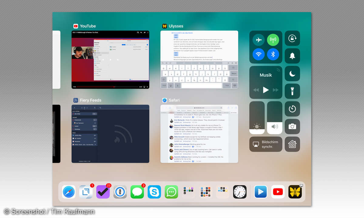Toggle Airplane Mode in Control Center
The width and height of the screenshot is (364, 218).
pyautogui.click(x=259, y=40)
